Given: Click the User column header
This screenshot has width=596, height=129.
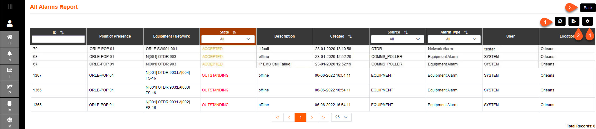Looking at the screenshot, I should click(x=511, y=36).
